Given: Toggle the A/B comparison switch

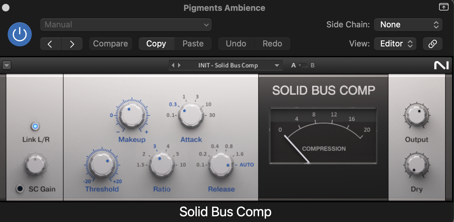Looking at the screenshot, I should [x=303, y=65].
